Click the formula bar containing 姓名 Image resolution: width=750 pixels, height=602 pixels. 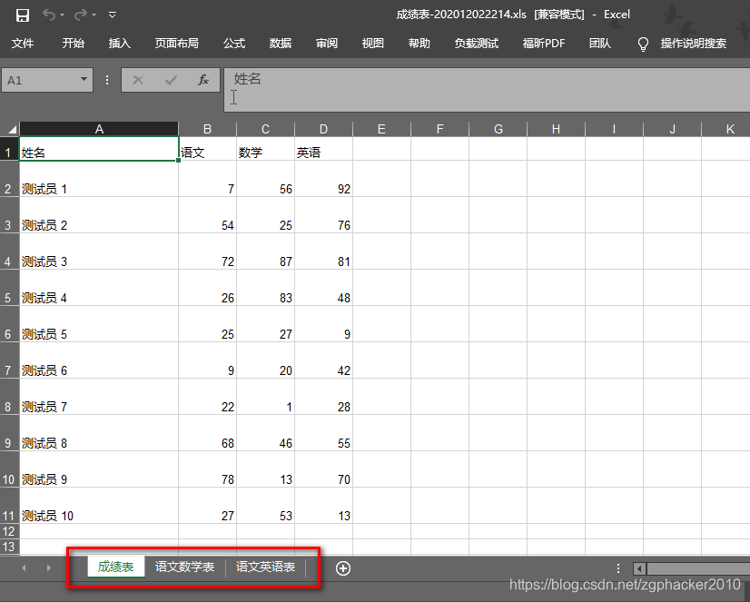click(x=487, y=90)
